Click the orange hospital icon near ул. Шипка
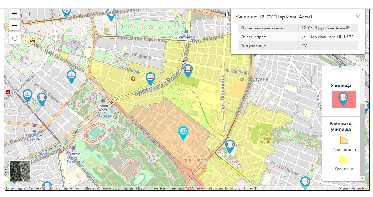The height and width of the screenshot is (197, 373). [x=133, y=79]
